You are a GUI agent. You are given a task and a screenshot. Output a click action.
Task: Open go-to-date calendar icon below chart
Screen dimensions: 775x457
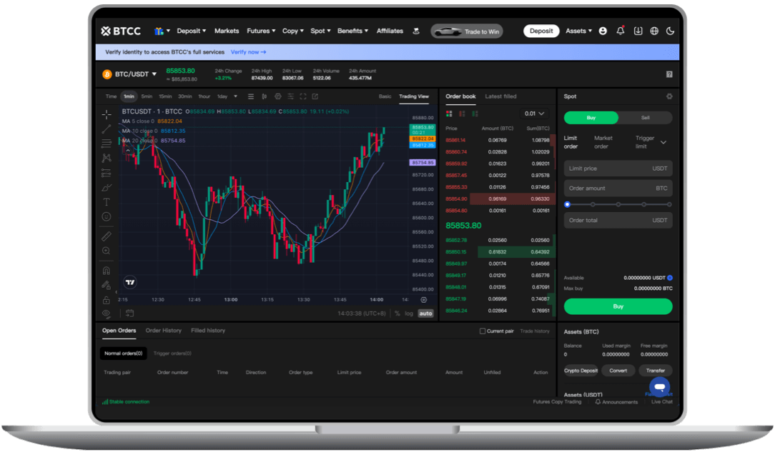(x=130, y=313)
